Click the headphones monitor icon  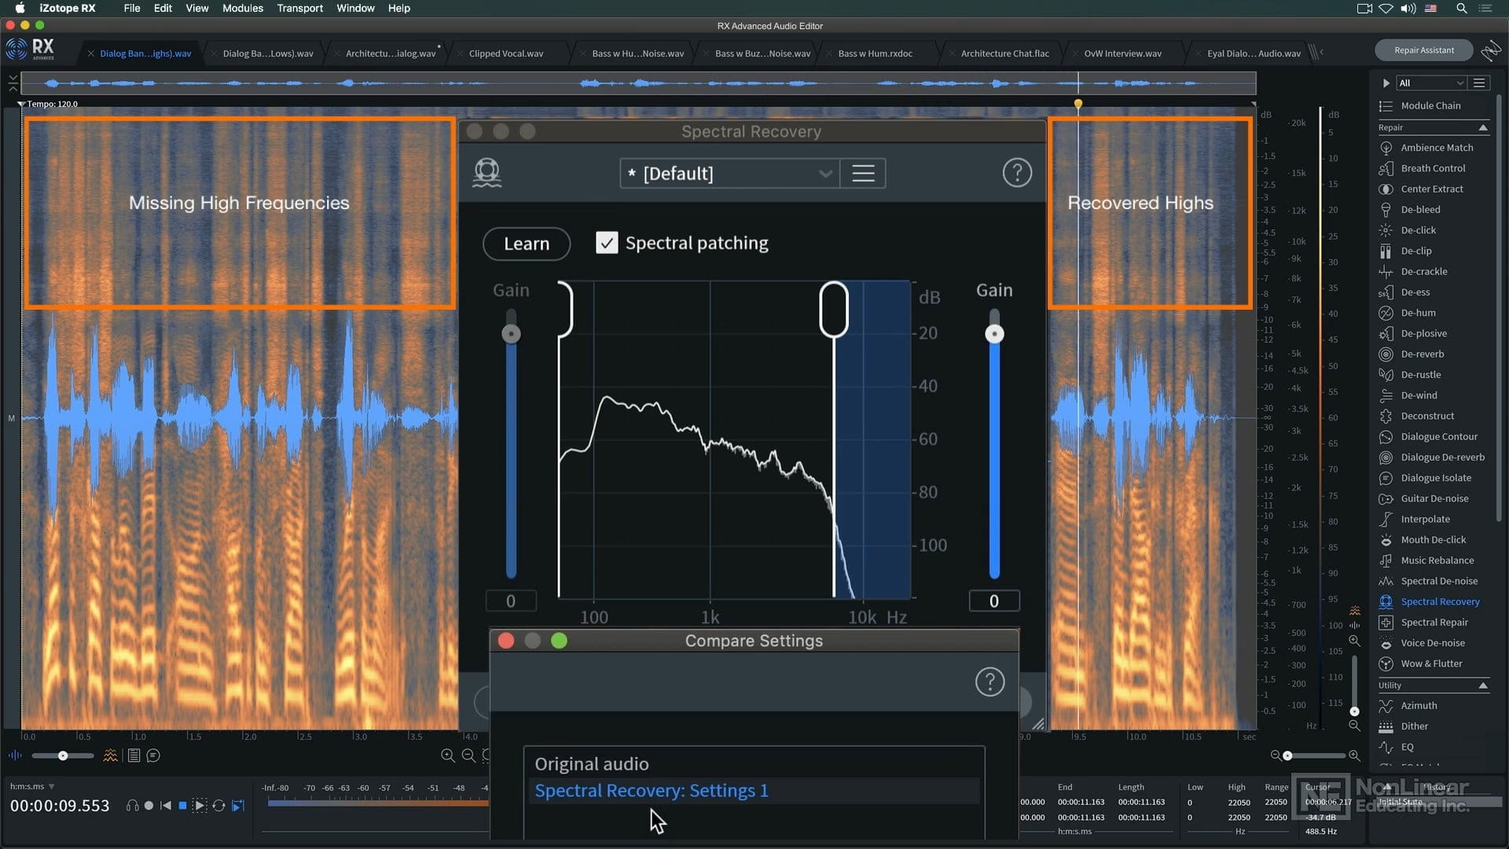point(132,806)
